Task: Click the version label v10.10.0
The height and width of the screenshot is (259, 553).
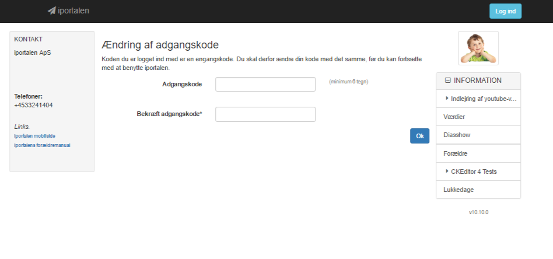Action: [x=478, y=212]
